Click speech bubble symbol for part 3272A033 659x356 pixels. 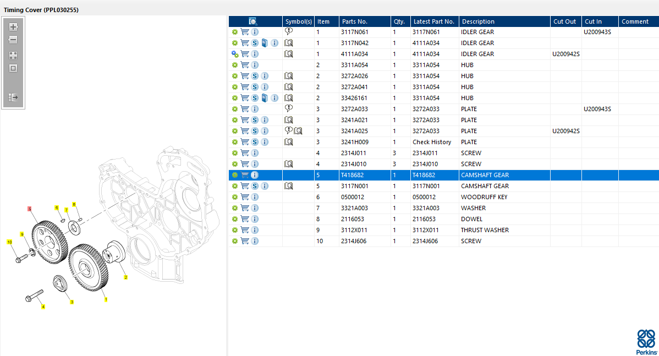(x=288, y=109)
